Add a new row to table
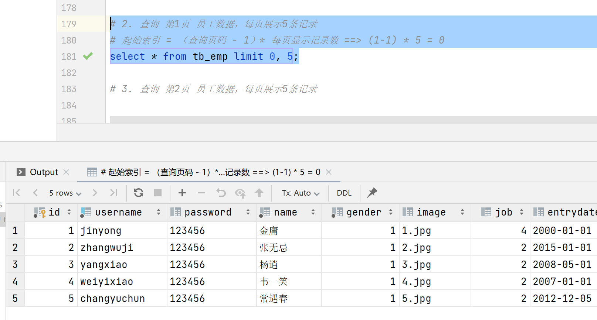 tap(182, 193)
